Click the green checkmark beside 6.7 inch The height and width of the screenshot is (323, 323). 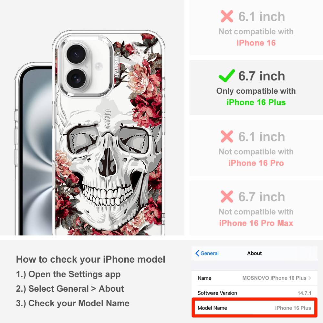point(227,76)
